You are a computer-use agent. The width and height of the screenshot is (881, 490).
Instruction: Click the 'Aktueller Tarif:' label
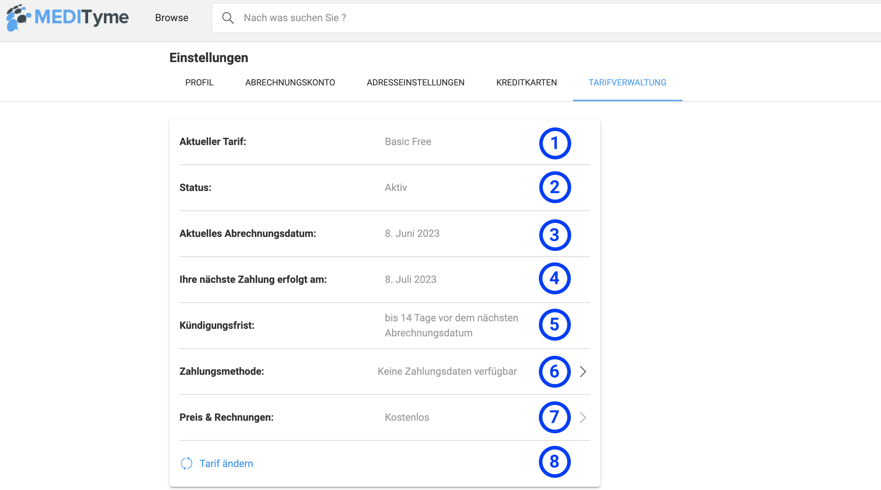pyautogui.click(x=213, y=142)
